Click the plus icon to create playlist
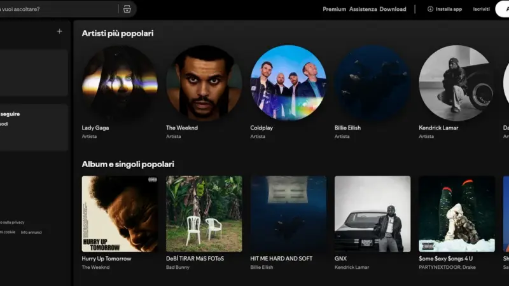 click(60, 31)
